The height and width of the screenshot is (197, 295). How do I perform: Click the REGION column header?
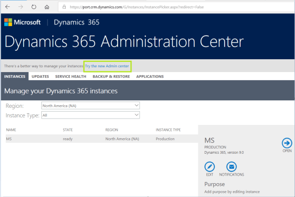(112, 130)
